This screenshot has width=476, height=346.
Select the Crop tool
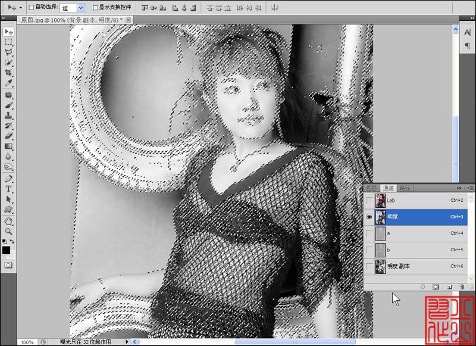8,73
